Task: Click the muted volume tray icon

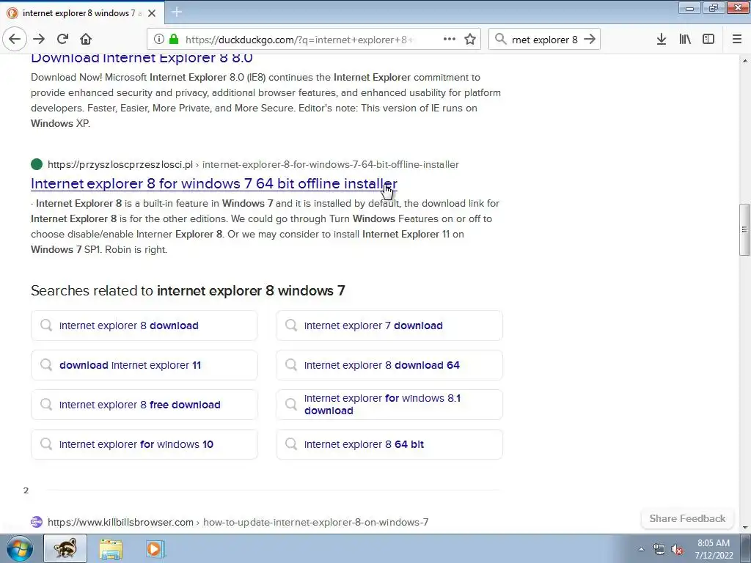Action: 677,549
